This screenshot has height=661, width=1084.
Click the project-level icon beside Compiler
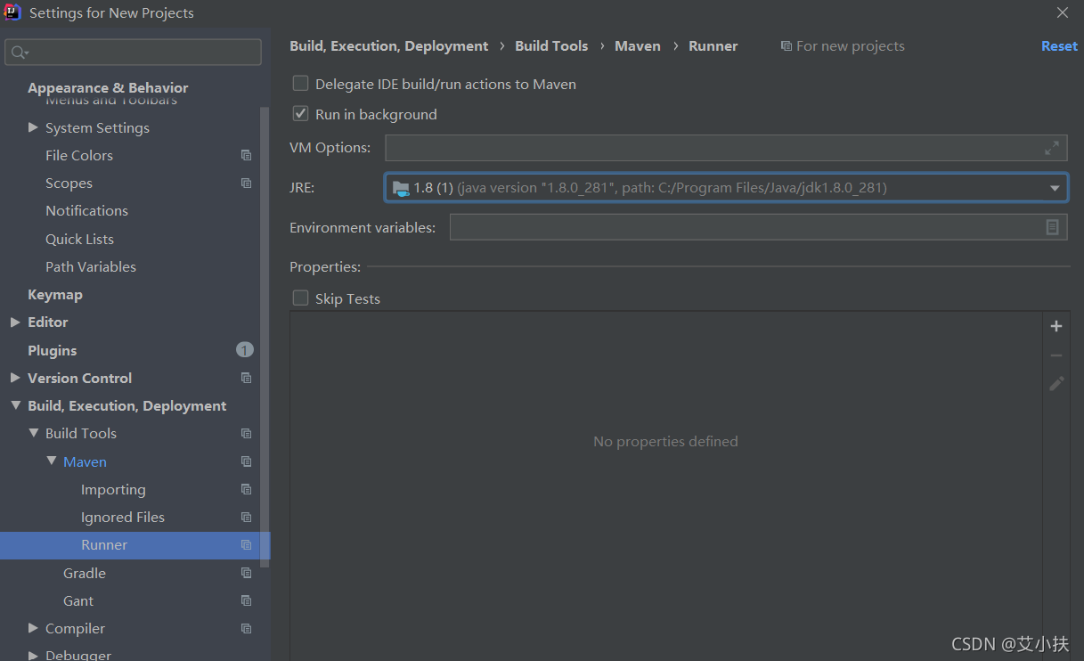(247, 628)
